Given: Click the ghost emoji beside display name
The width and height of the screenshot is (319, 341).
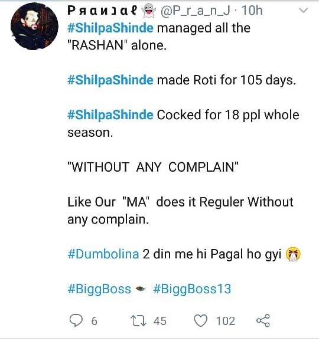Looking at the screenshot, I should click(149, 11).
